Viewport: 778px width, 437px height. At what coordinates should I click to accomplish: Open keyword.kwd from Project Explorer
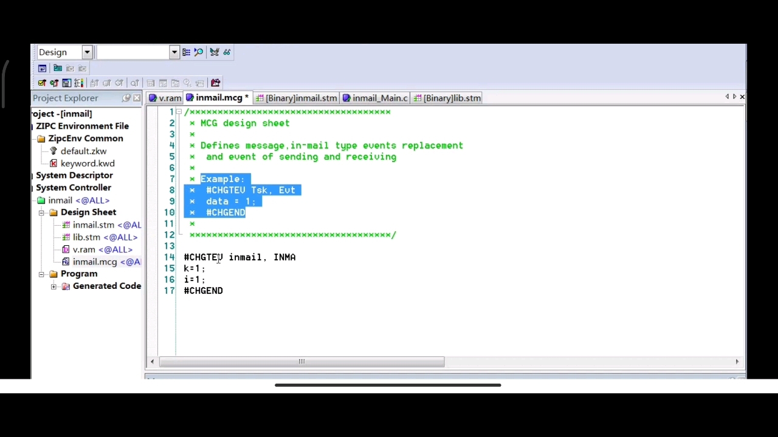tap(88, 163)
